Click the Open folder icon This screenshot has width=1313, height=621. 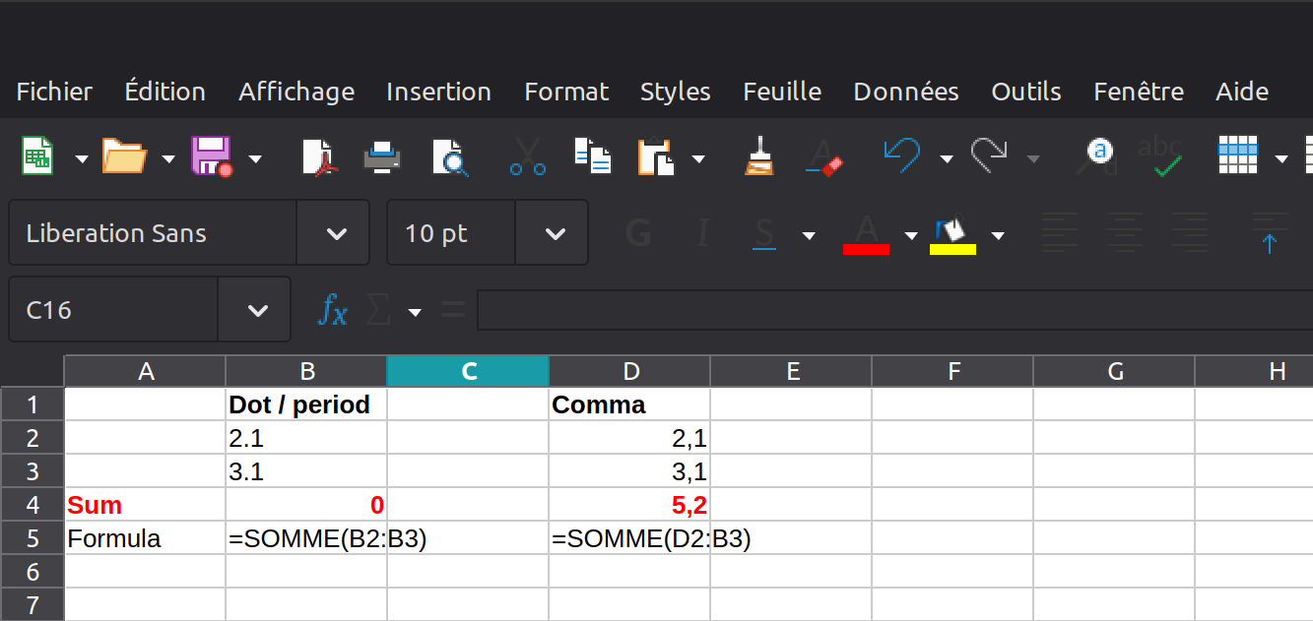click(124, 156)
